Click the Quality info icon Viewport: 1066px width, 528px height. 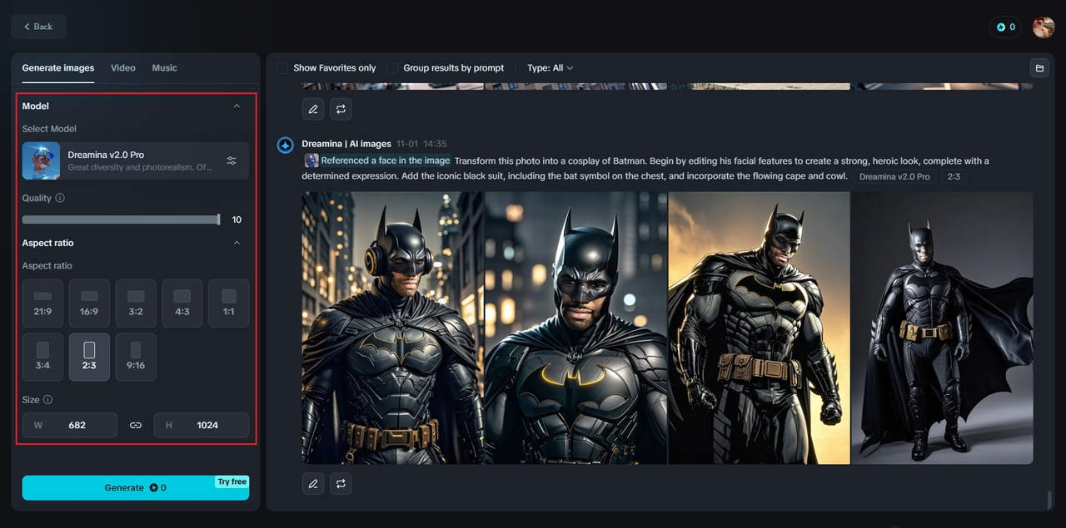(x=60, y=199)
